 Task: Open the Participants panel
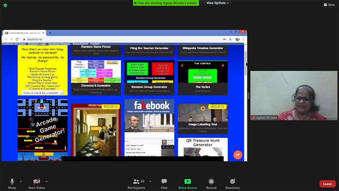click(136, 184)
